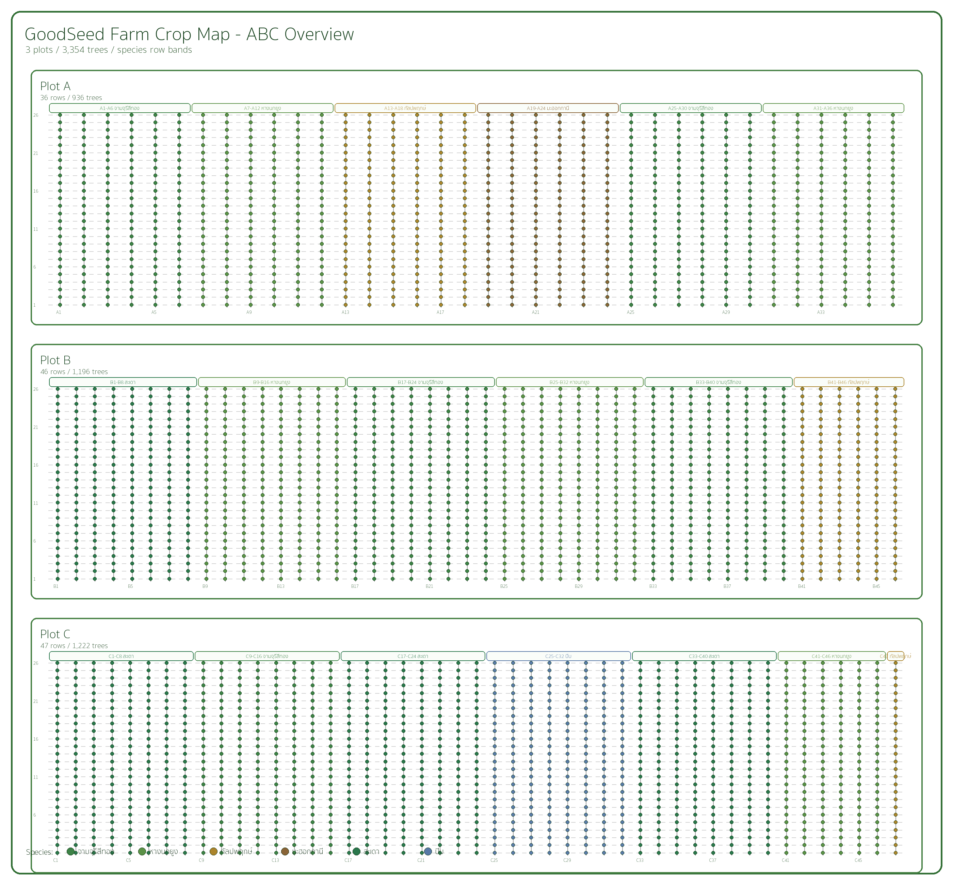
Task: Click the หางนกยูง legend color swatch
Action: click(142, 851)
